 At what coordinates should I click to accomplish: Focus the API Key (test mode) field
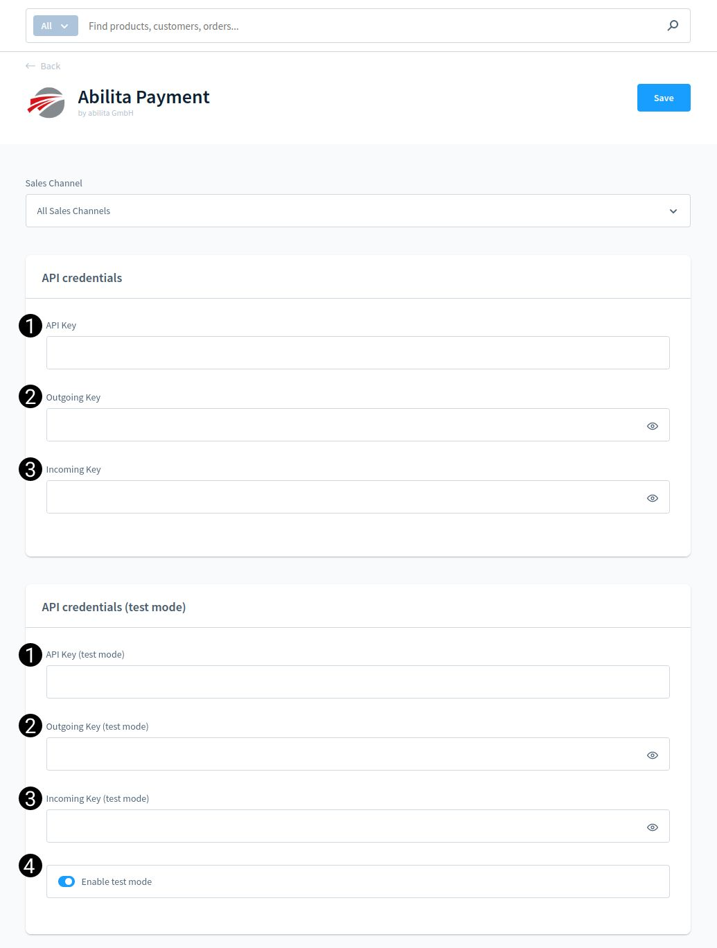358,682
